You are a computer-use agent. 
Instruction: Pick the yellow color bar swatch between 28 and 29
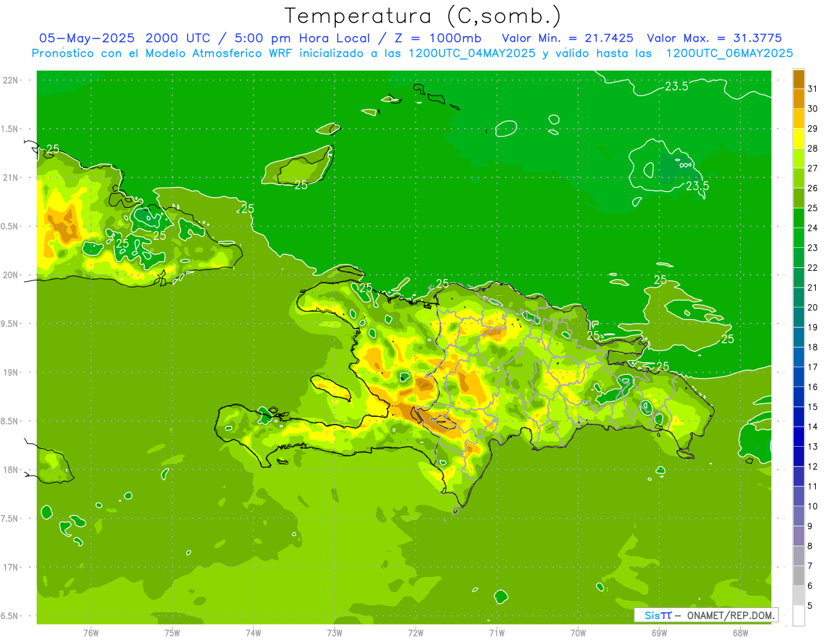[x=798, y=139]
